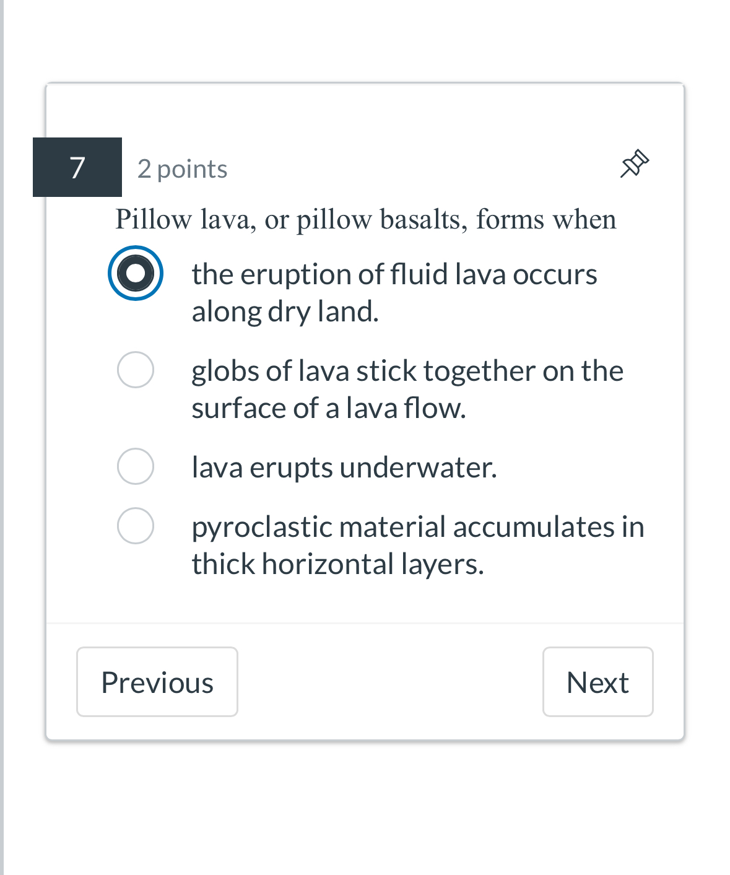The width and height of the screenshot is (730, 875).
Task: Click the question text about pillow lava
Action: pyautogui.click(x=365, y=220)
